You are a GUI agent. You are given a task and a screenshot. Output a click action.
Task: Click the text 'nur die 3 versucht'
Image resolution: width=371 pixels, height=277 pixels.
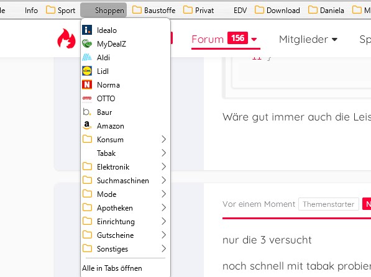pyautogui.click(x=267, y=240)
